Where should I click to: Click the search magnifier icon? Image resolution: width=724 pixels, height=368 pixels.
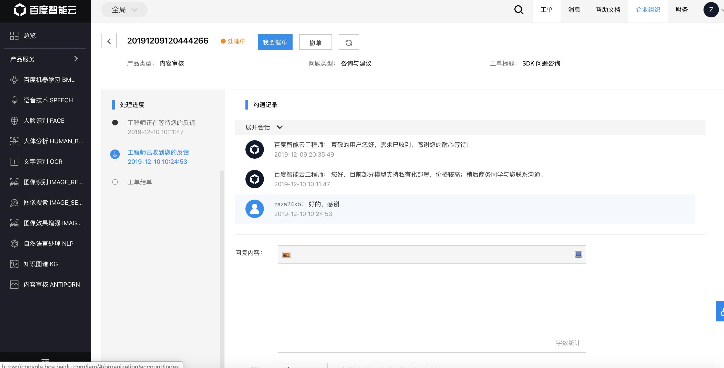click(519, 10)
